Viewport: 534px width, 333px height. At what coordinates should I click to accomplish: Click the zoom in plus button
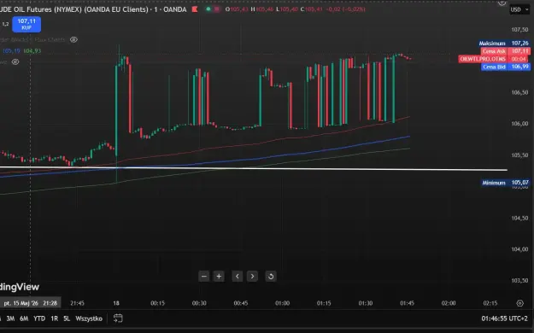coord(219,276)
